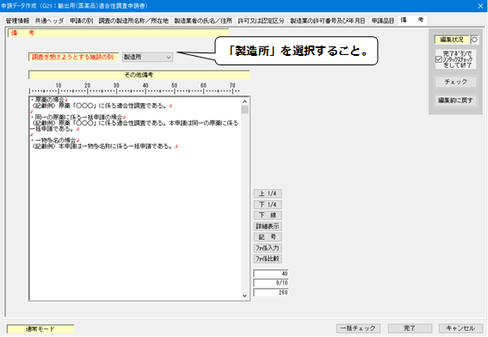Click the scrollbar down arrow in remarks area
The width and height of the screenshot is (488, 337).
[x=244, y=296]
